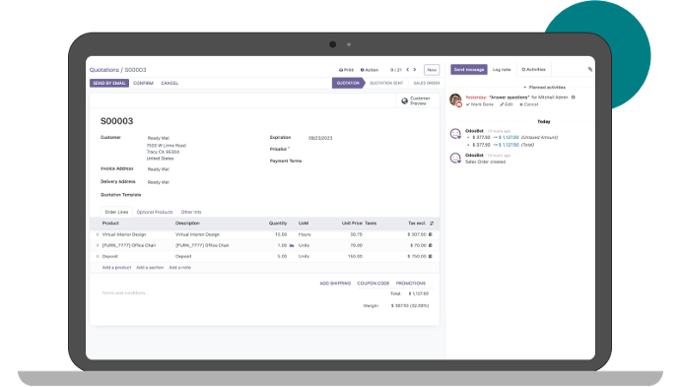
Task: Select Quotation Sent status stage
Action: point(386,83)
